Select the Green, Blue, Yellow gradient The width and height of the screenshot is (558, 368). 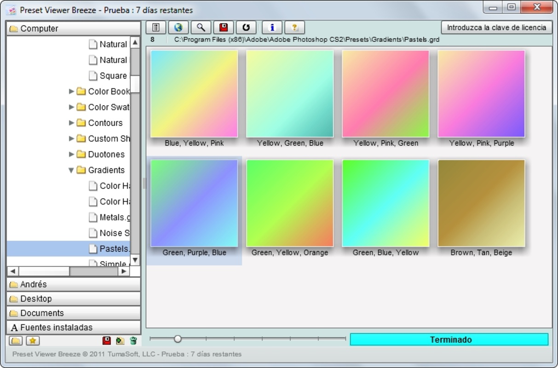(x=385, y=203)
